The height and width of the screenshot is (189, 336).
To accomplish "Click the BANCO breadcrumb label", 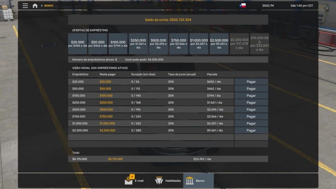I will click(x=48, y=5).
